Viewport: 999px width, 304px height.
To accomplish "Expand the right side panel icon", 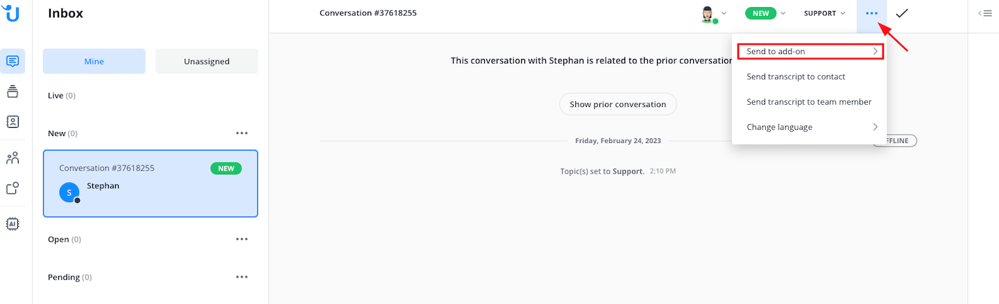I will click(x=984, y=13).
